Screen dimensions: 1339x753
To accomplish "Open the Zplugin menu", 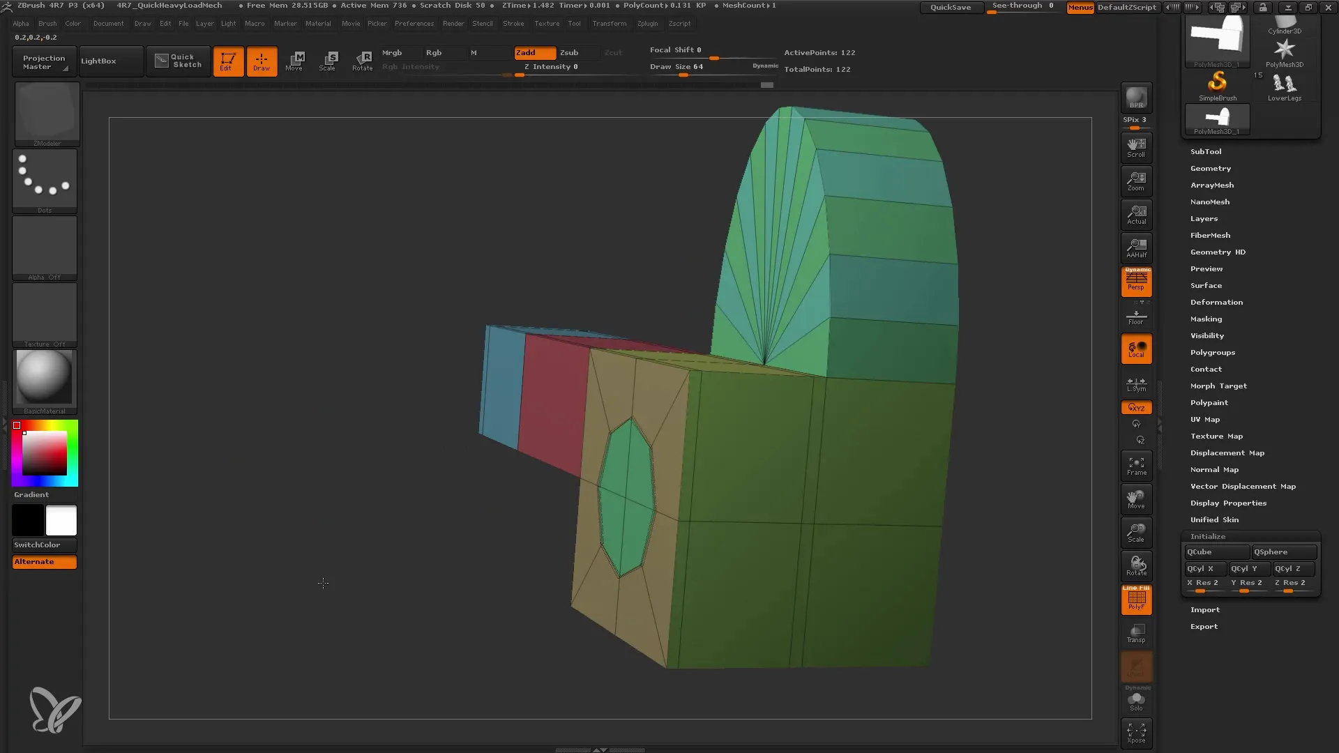I will point(647,24).
